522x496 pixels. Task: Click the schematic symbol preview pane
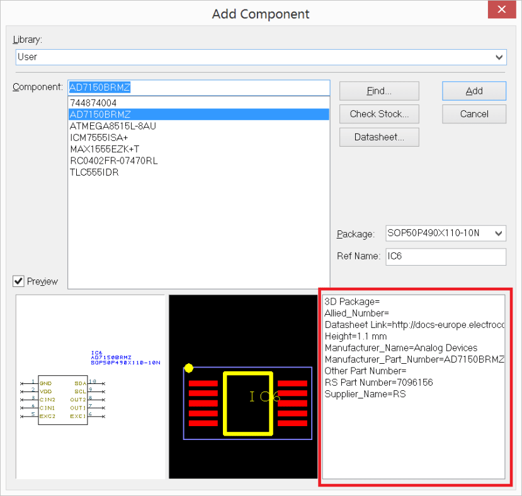click(90, 386)
